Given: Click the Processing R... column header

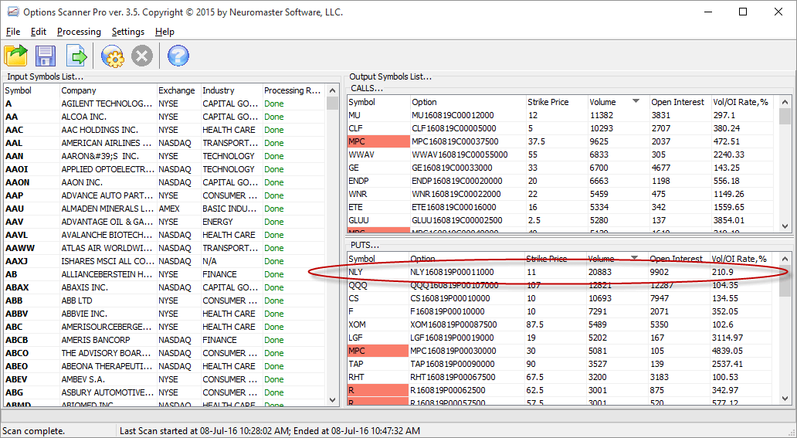Looking at the screenshot, I should [x=293, y=90].
